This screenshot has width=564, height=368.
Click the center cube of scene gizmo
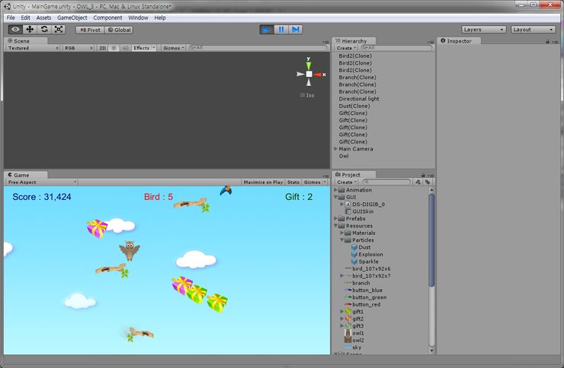(x=309, y=75)
